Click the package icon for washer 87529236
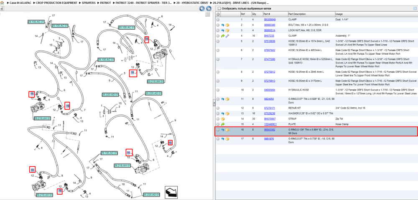The image size is (418, 200). point(227,114)
